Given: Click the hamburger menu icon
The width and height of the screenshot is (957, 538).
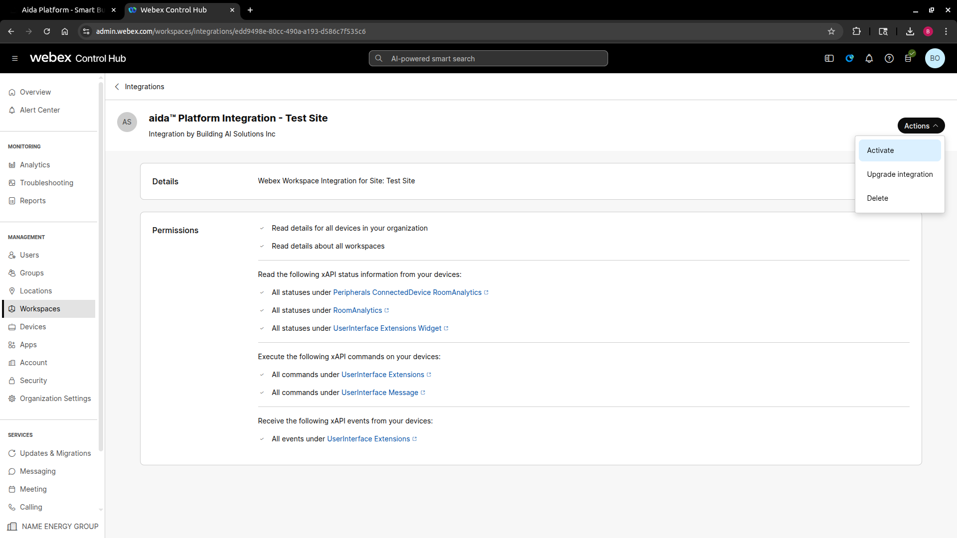Looking at the screenshot, I should point(15,58).
